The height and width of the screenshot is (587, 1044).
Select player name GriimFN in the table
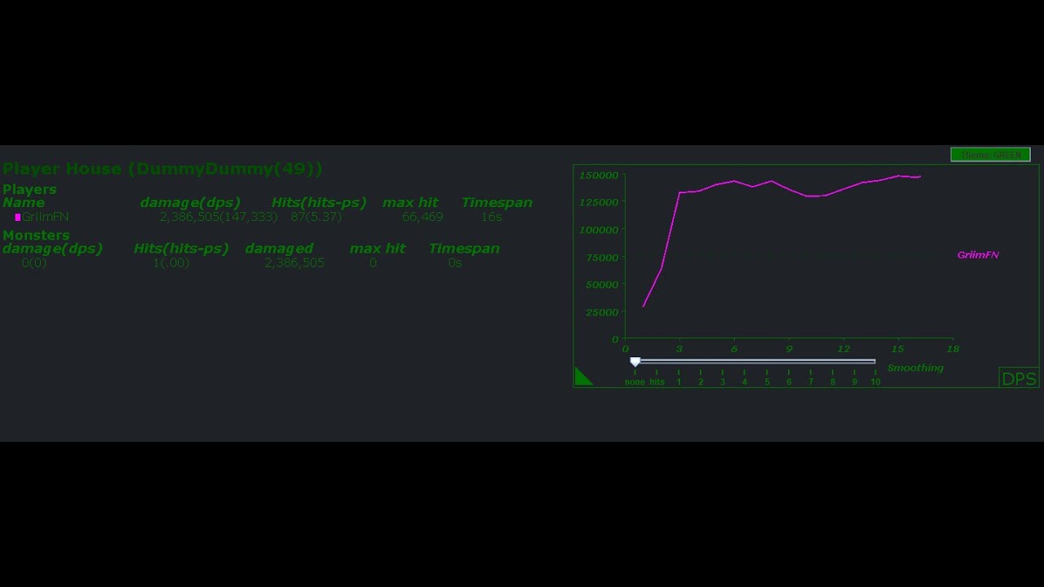click(45, 217)
